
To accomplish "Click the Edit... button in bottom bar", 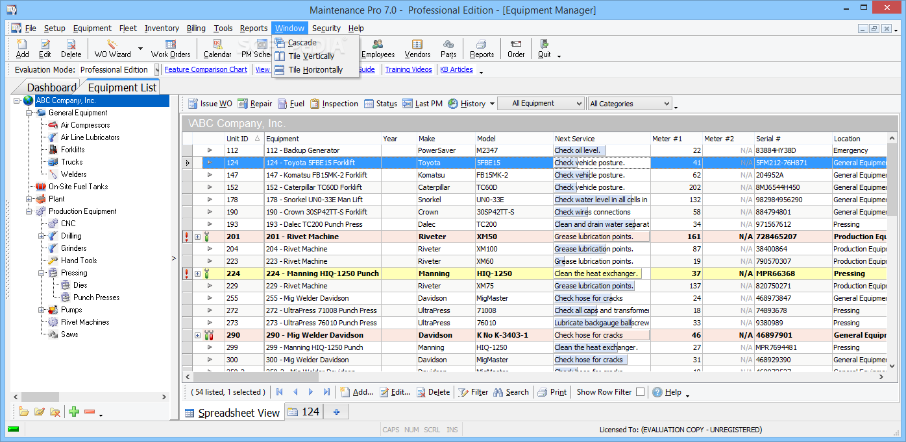I will pyautogui.click(x=395, y=392).
